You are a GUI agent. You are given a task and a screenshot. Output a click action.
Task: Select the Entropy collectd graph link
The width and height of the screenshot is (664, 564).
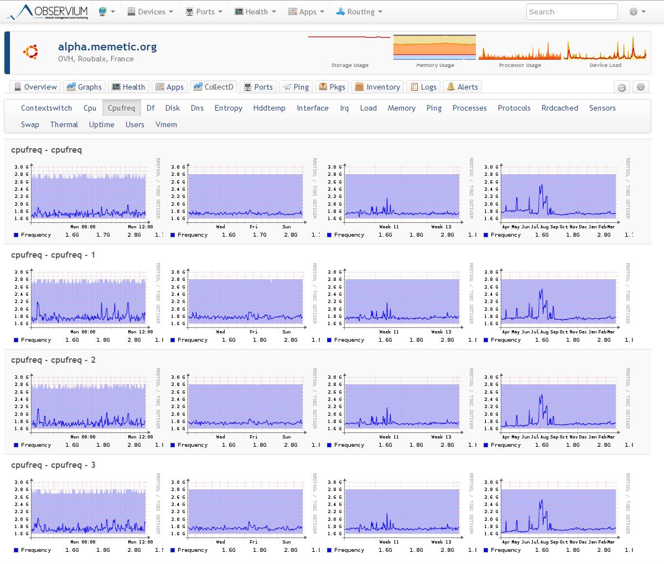[228, 108]
